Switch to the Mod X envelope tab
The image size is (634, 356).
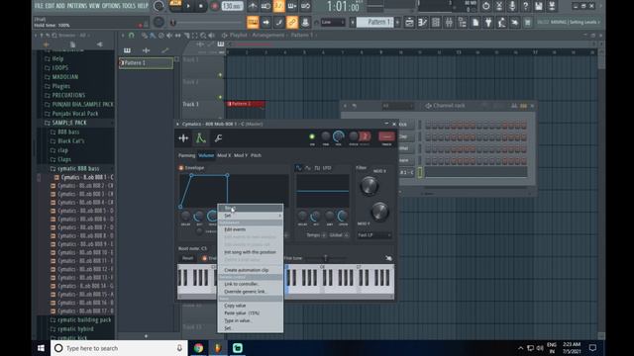pos(224,155)
